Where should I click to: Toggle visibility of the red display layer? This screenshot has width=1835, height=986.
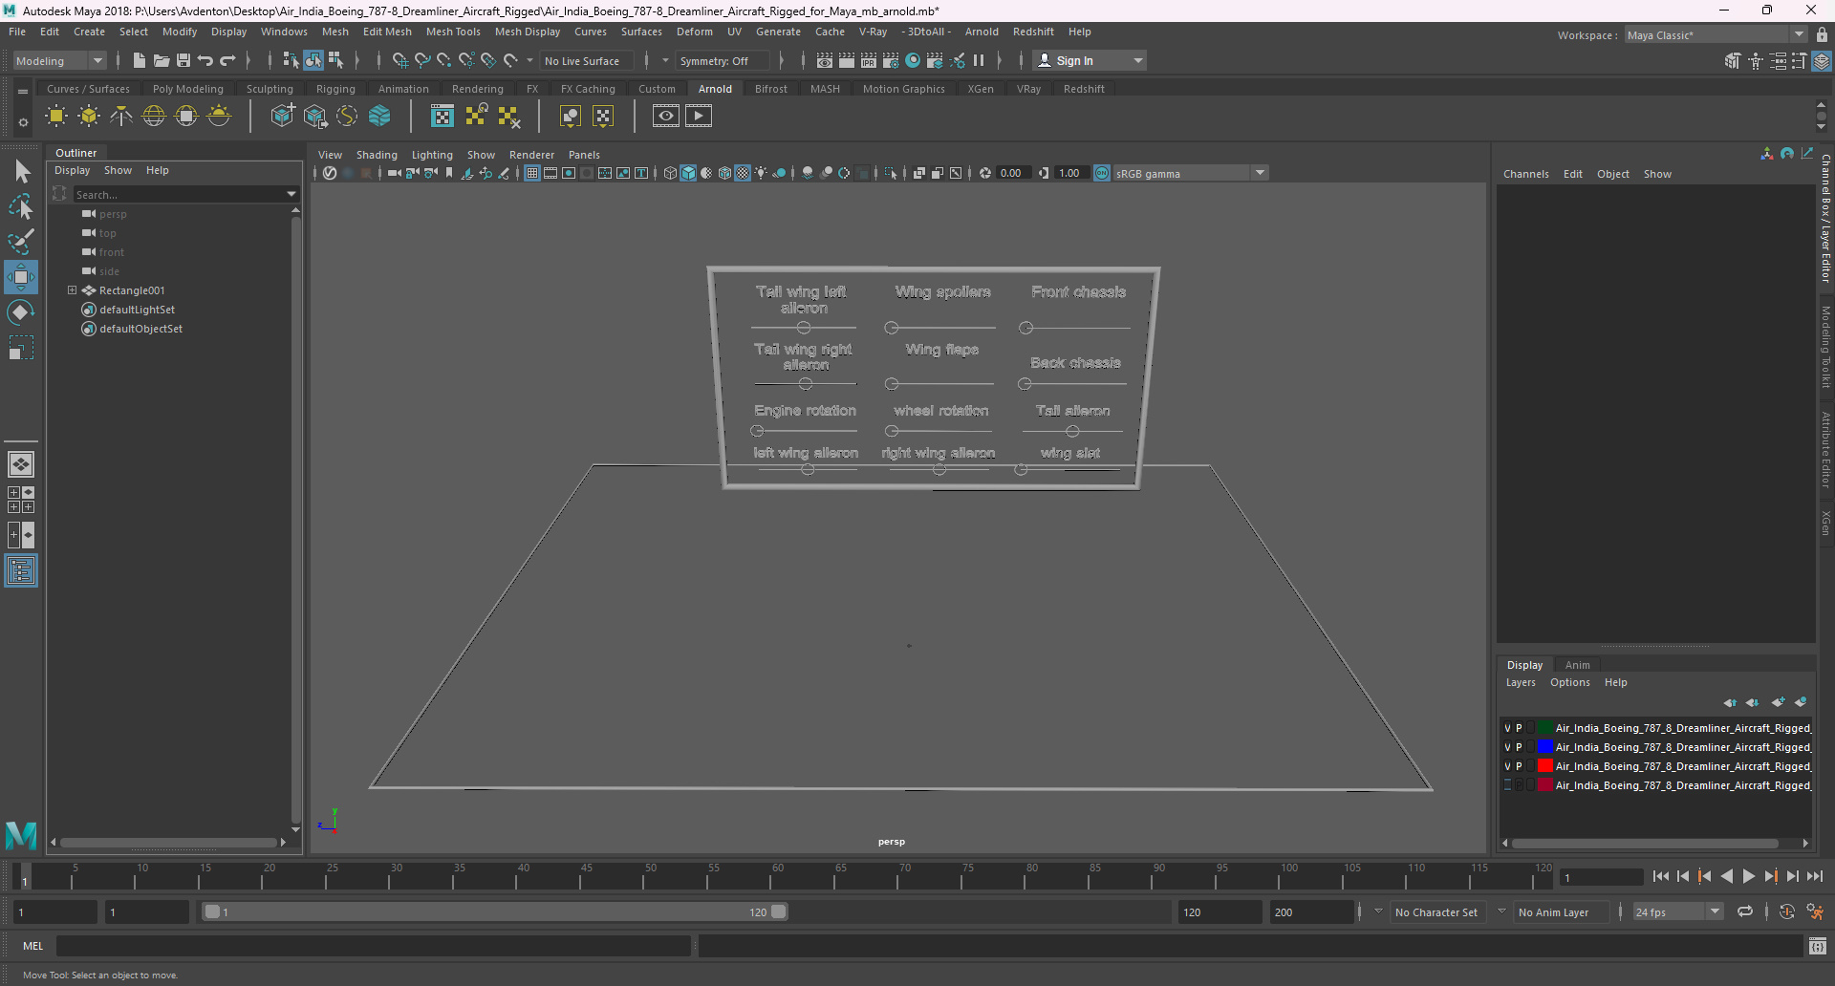(1507, 766)
